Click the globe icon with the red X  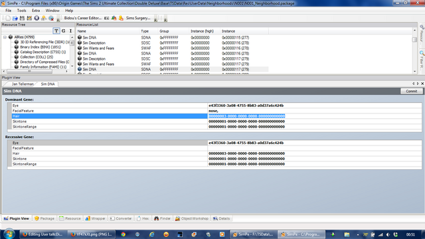pyautogui.click(x=51, y=18)
